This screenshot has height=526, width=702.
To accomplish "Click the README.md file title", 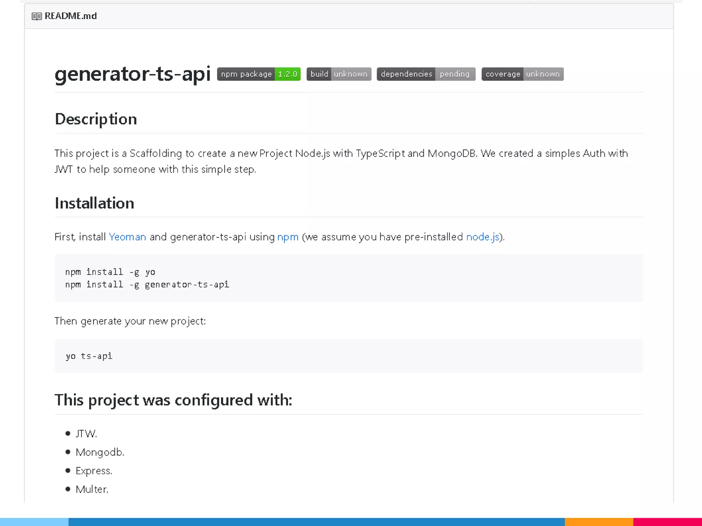I will coord(71,16).
